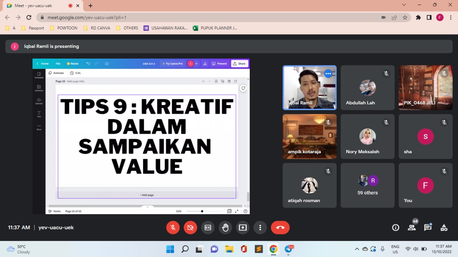The image size is (458, 257).
Task: Open Chrome from the Windows taskbar
Action: tap(273, 249)
